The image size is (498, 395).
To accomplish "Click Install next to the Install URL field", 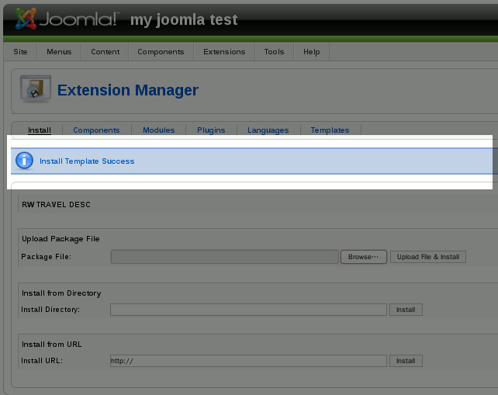I will click(406, 361).
